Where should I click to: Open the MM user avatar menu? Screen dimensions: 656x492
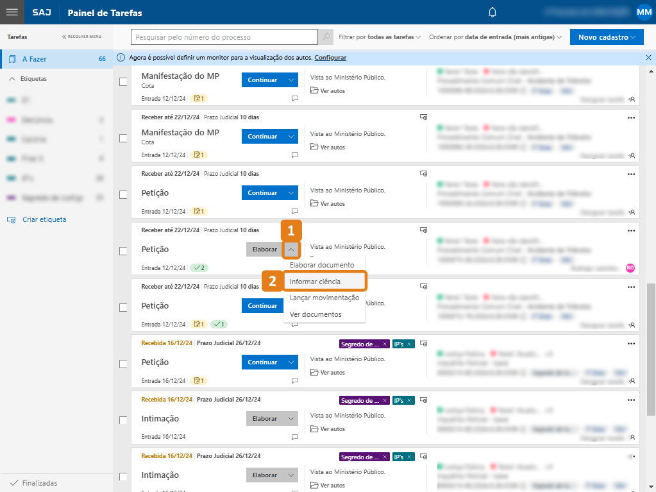(644, 12)
